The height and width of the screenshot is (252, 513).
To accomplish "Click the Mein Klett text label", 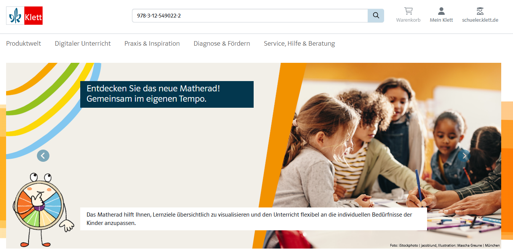I will coord(442,20).
